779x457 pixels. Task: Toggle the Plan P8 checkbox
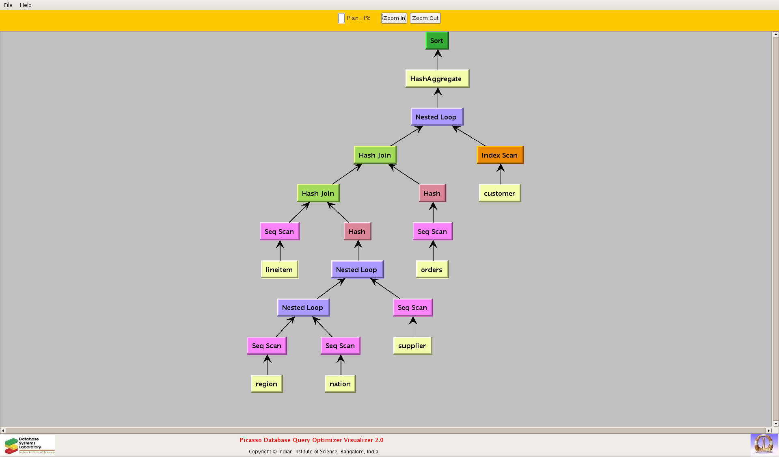point(341,18)
